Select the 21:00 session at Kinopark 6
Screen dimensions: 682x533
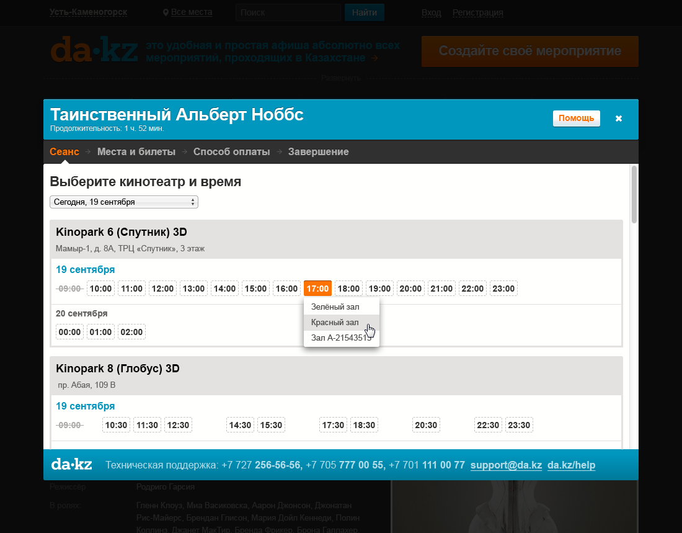point(441,289)
